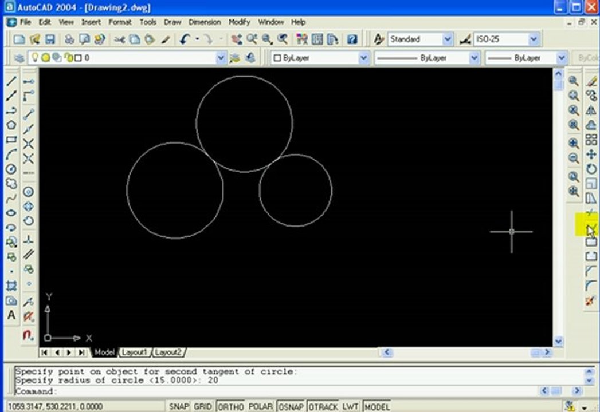Screen dimensions: 600x412
Task: Switch to the Layout1 tab
Action: 134,352
